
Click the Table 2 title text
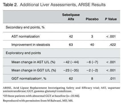(x=54, y=5)
